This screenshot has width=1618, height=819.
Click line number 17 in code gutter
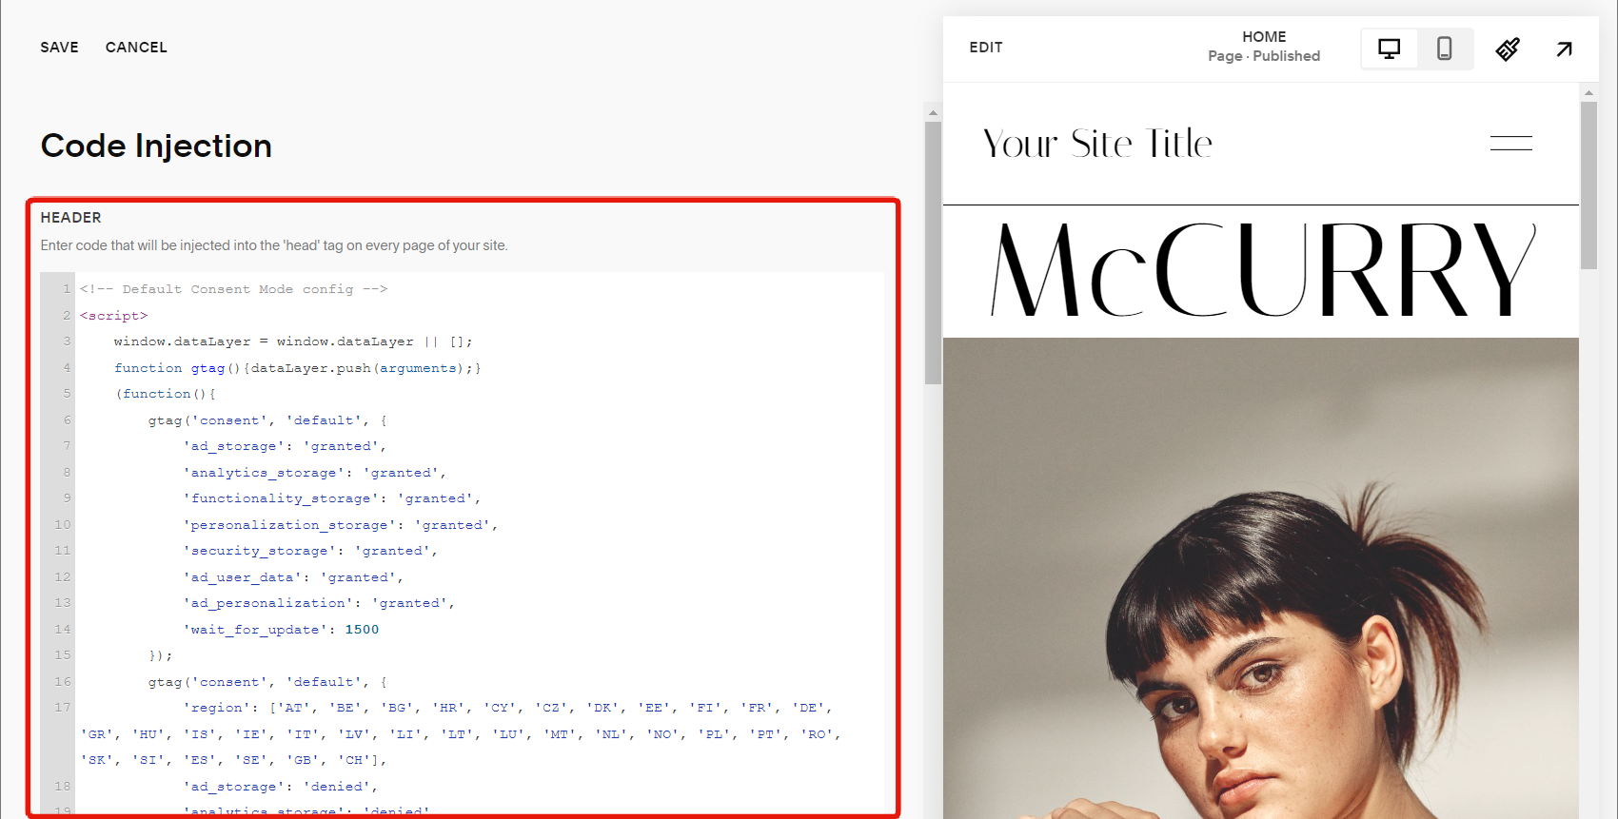[x=62, y=708]
